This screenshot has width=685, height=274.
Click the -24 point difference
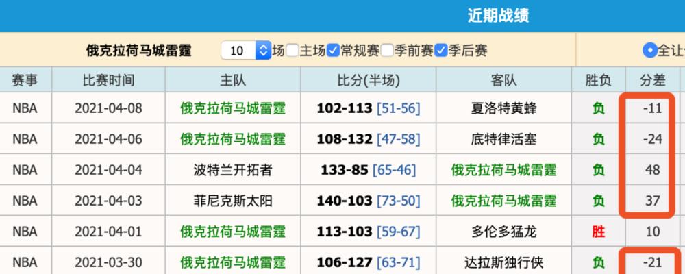pos(653,139)
